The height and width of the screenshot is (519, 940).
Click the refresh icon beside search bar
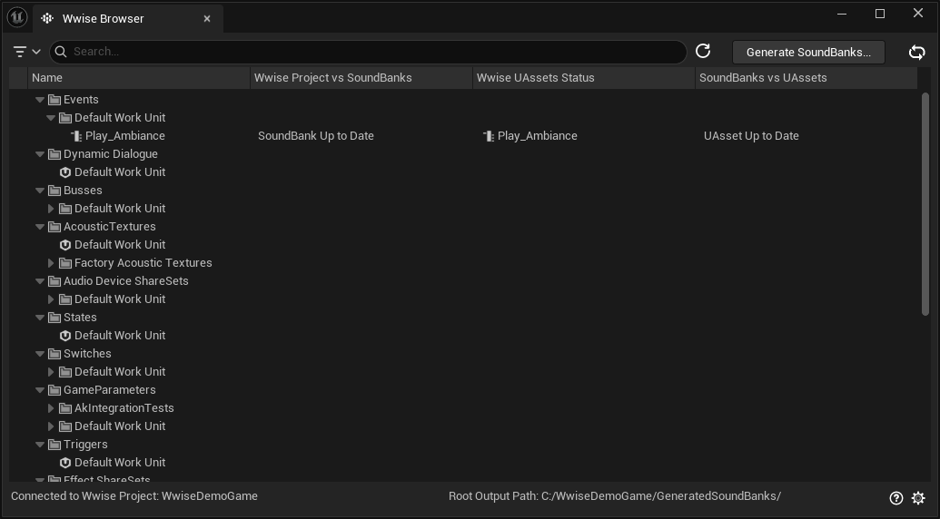tap(703, 52)
